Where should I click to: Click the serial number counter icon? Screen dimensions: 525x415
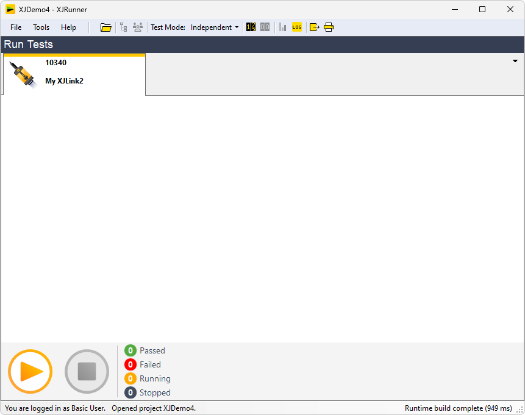(x=251, y=27)
